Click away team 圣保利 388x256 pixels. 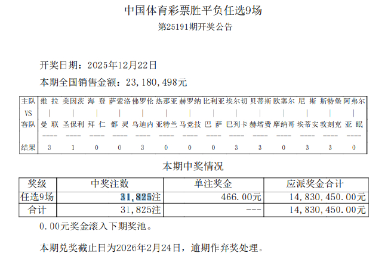[73, 124]
